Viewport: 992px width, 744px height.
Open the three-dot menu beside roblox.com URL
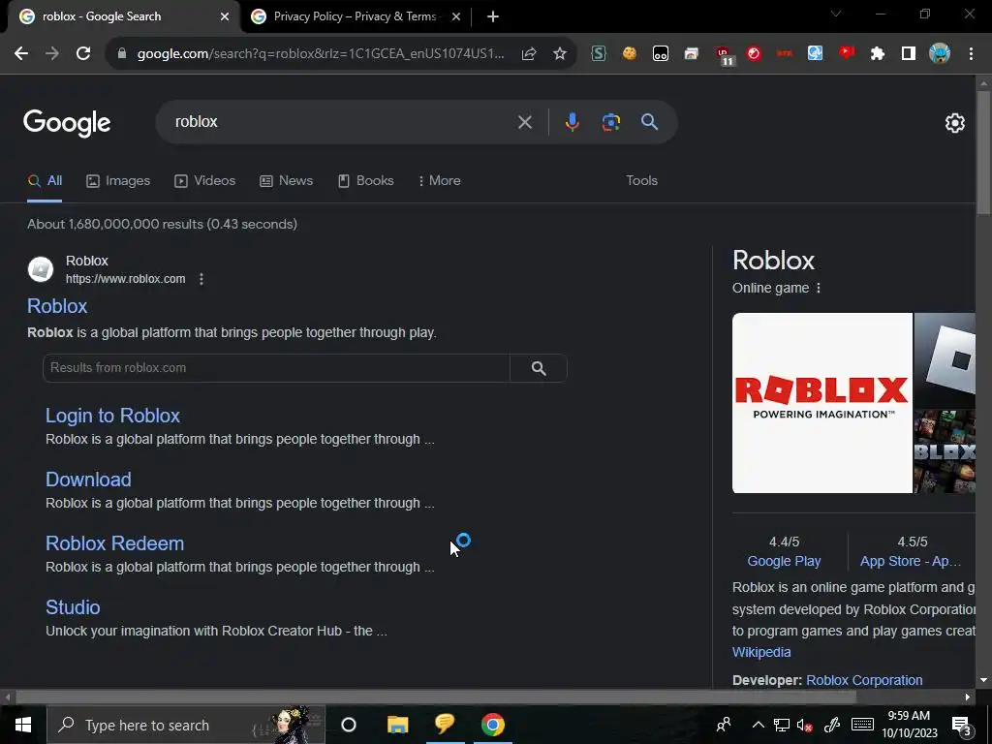click(x=201, y=279)
